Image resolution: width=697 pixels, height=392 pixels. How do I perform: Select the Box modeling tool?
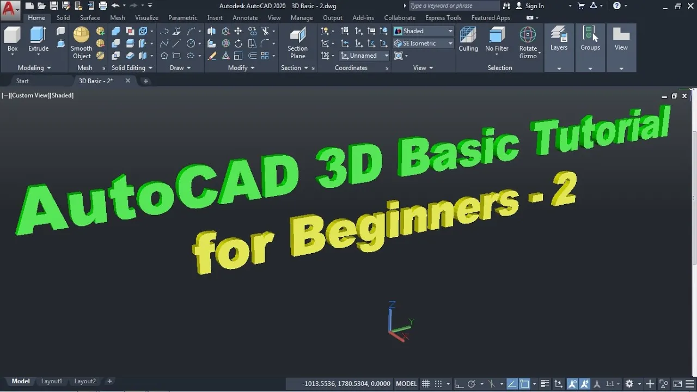[13, 40]
